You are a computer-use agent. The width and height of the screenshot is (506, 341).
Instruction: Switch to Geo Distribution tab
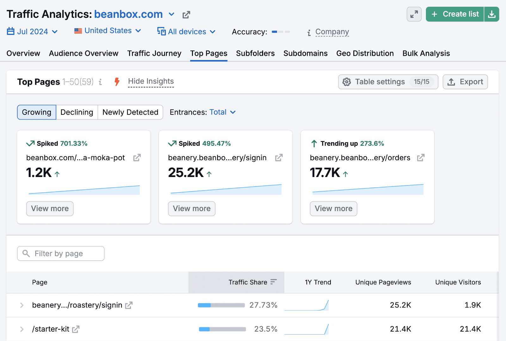pos(365,53)
